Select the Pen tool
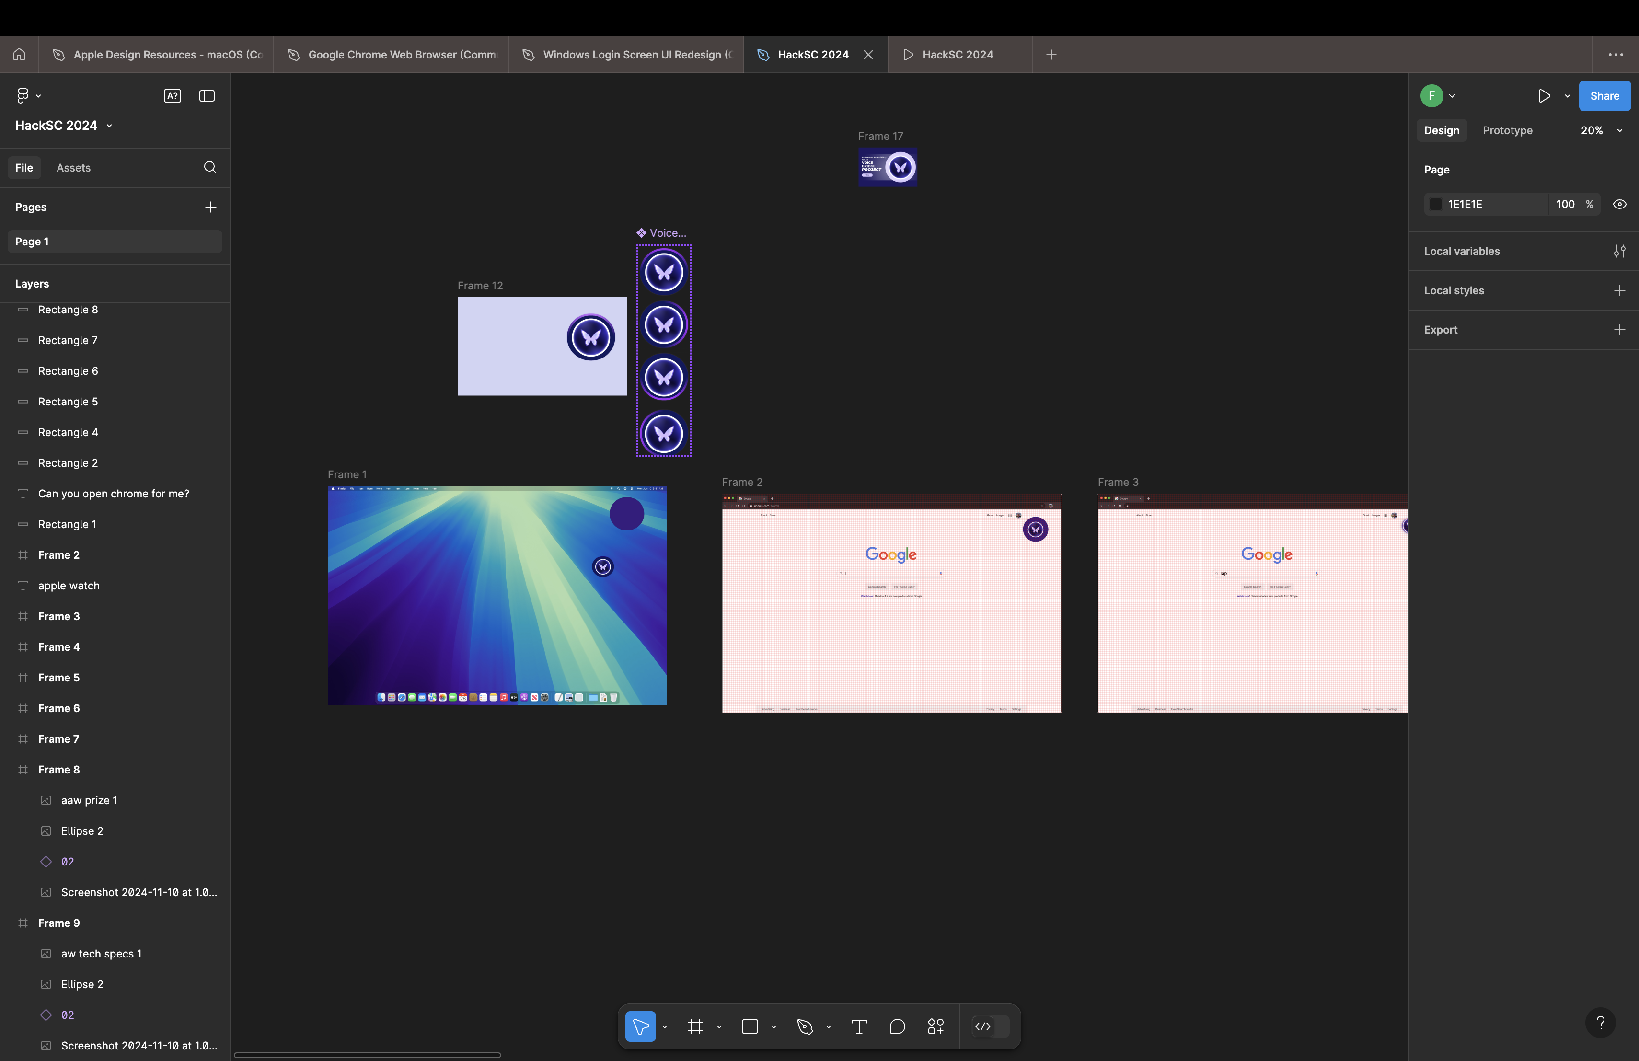 click(x=804, y=1026)
